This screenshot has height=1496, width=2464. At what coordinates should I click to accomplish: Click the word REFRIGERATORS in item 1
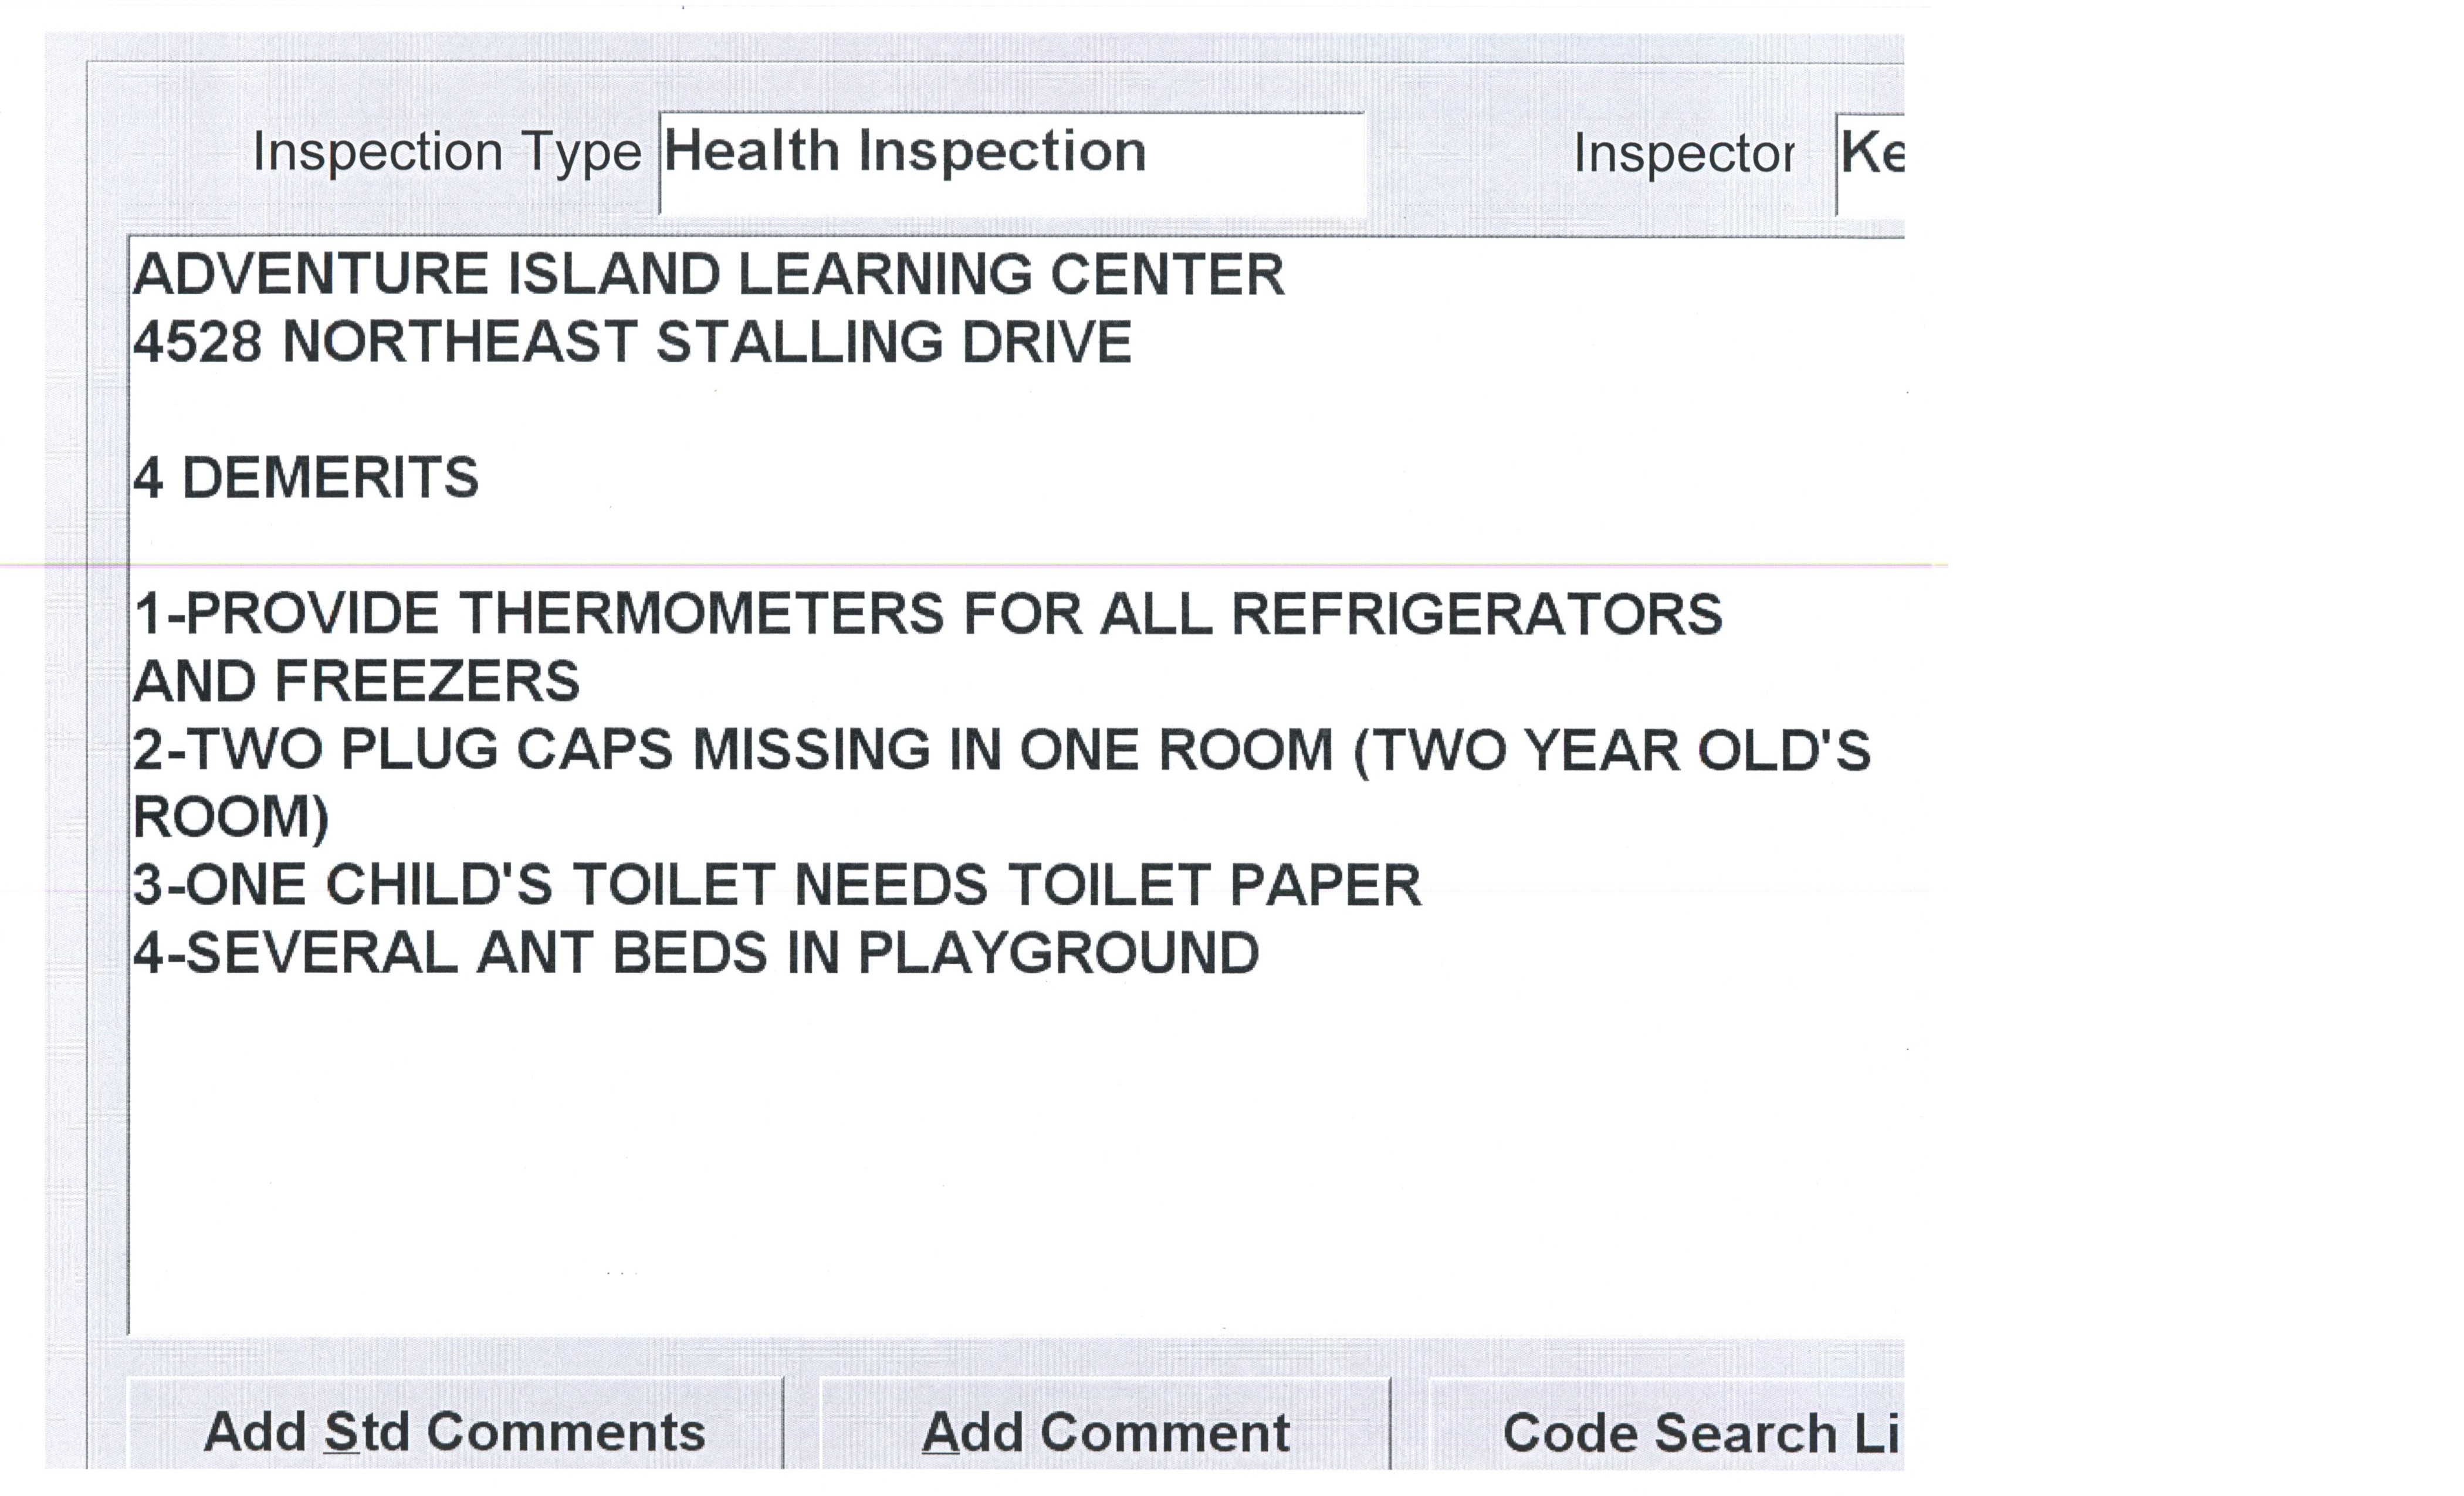pyautogui.click(x=1476, y=613)
